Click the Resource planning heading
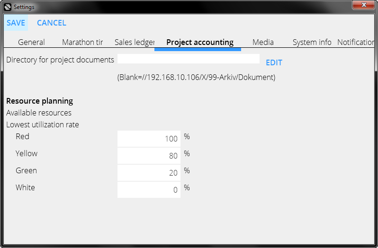 [x=40, y=101]
